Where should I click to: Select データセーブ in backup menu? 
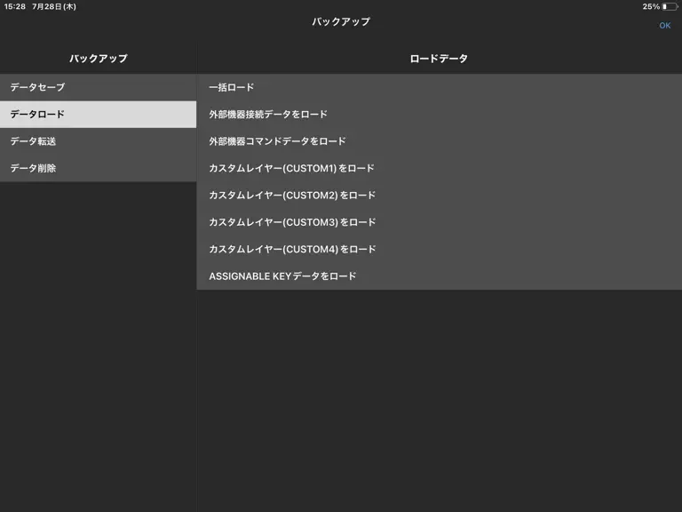(x=99, y=87)
